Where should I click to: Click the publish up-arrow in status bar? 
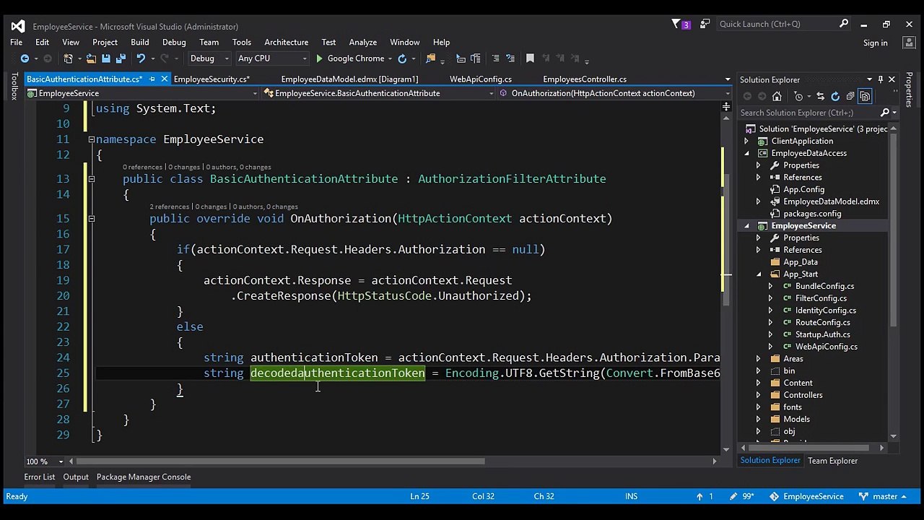[x=699, y=496]
